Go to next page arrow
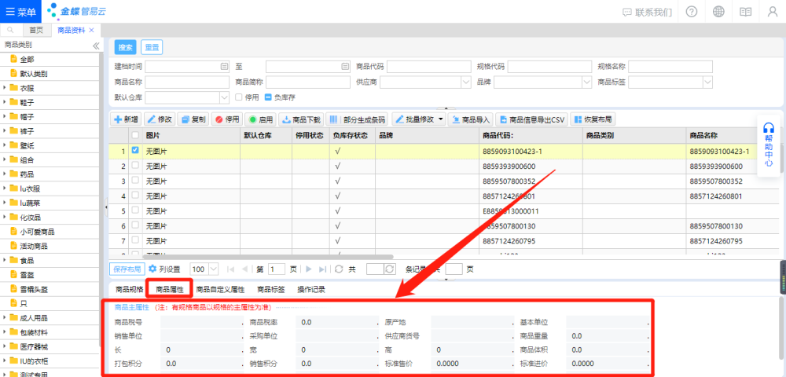 click(x=309, y=269)
